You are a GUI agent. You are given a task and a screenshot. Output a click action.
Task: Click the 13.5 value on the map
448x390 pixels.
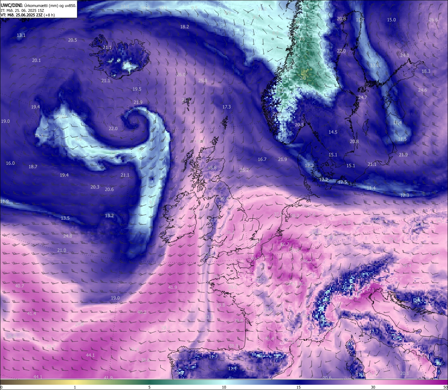tap(65, 218)
